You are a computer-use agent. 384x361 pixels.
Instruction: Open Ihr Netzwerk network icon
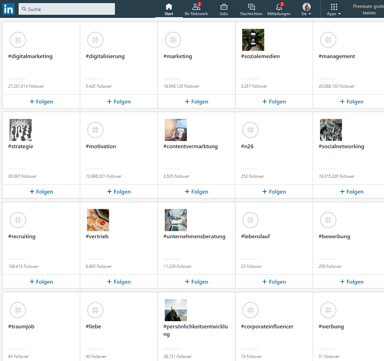coord(196,6)
